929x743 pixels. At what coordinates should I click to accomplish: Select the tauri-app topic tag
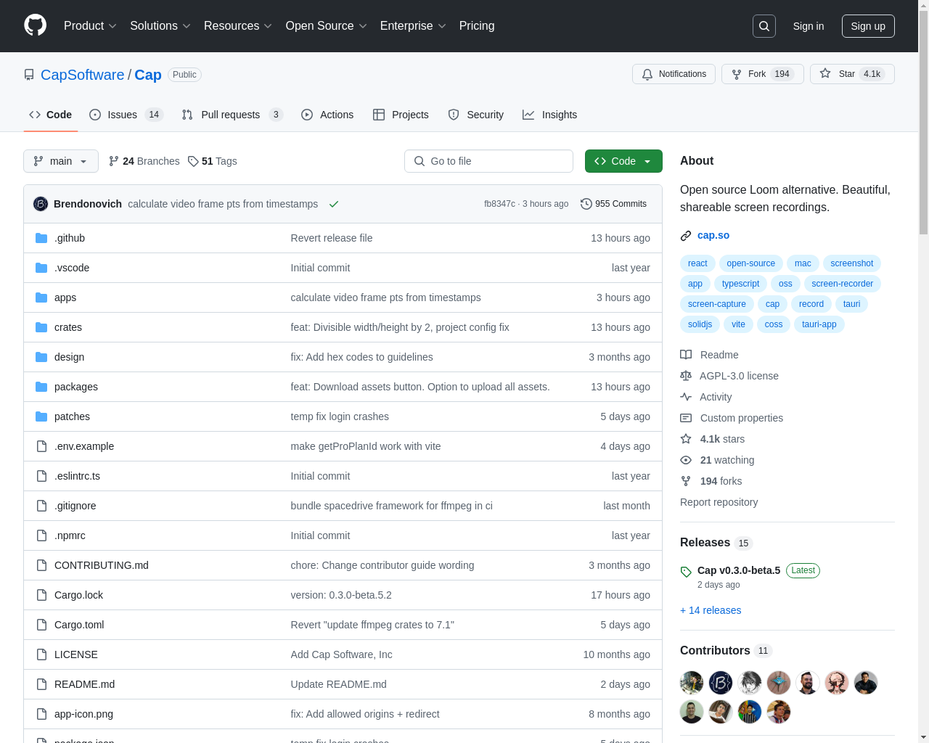pos(819,324)
